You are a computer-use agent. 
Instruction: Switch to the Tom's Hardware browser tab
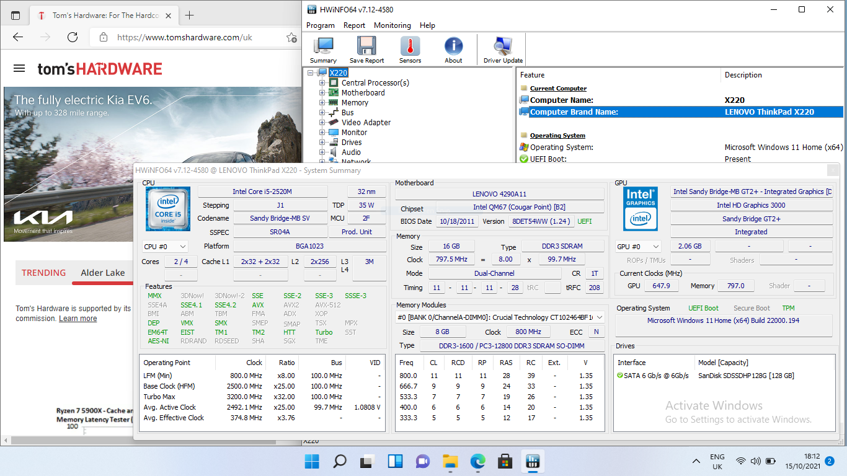(99, 15)
